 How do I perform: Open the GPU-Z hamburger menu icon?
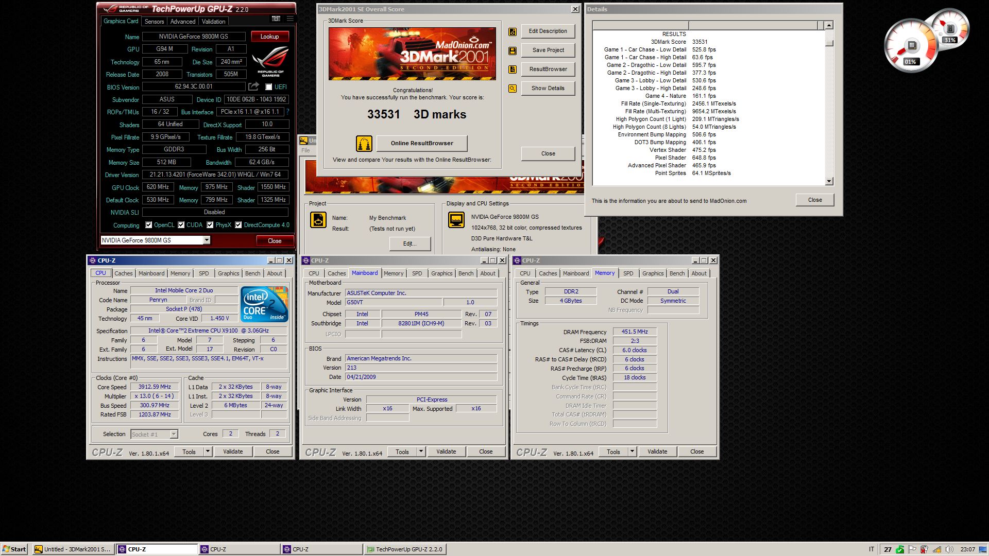(x=290, y=19)
